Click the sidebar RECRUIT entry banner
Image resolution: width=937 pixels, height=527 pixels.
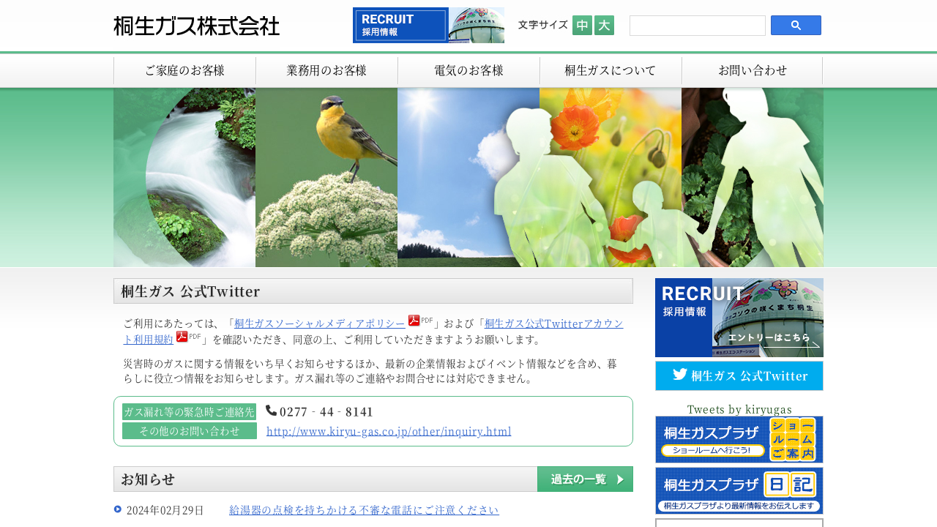tap(739, 318)
